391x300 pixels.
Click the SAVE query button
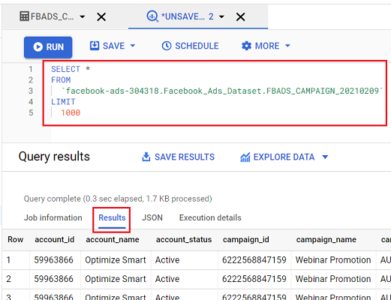(x=107, y=46)
